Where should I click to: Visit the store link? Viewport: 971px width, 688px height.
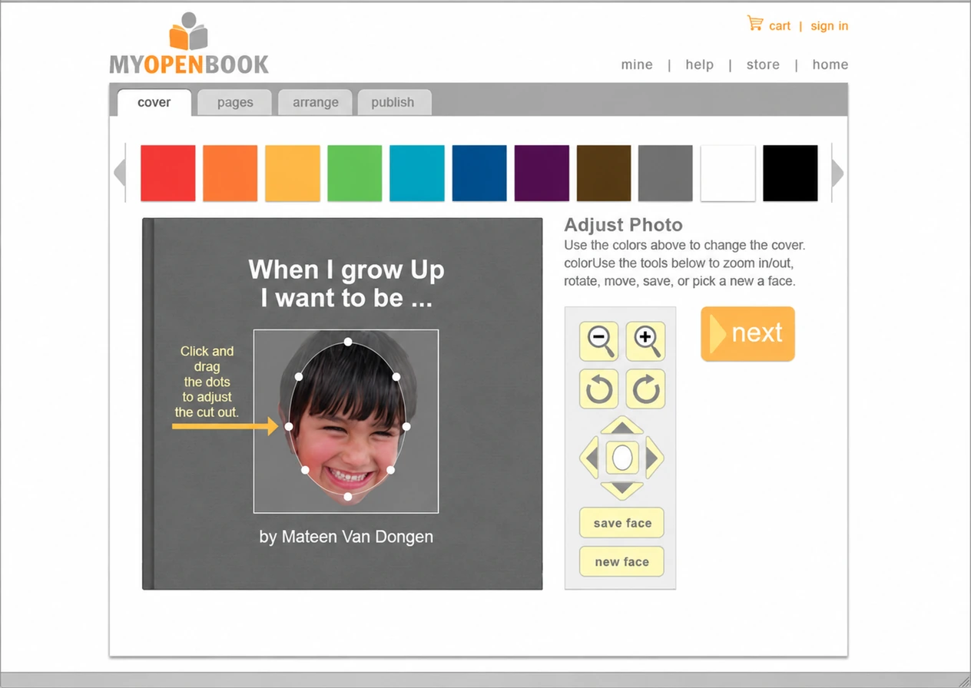click(763, 64)
